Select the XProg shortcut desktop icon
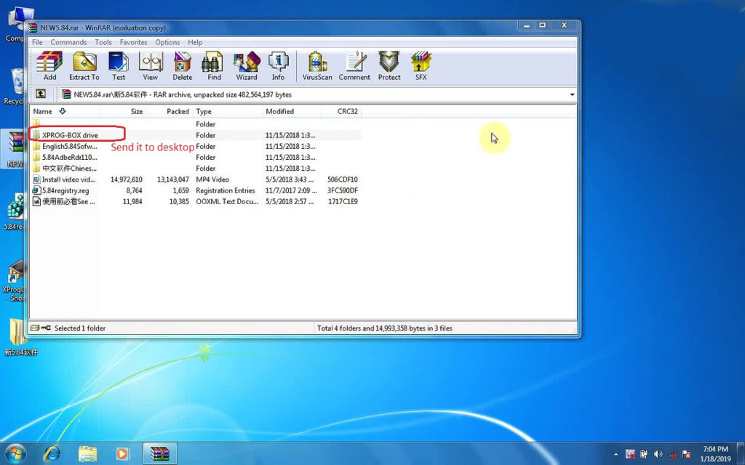 pyautogui.click(x=15, y=280)
